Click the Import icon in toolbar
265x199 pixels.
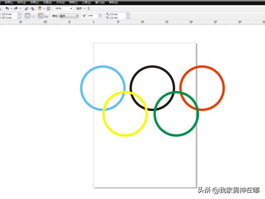(26, 8)
